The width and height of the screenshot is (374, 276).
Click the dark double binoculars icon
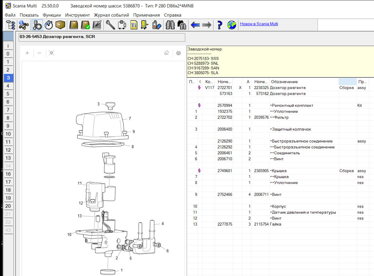(182, 25)
